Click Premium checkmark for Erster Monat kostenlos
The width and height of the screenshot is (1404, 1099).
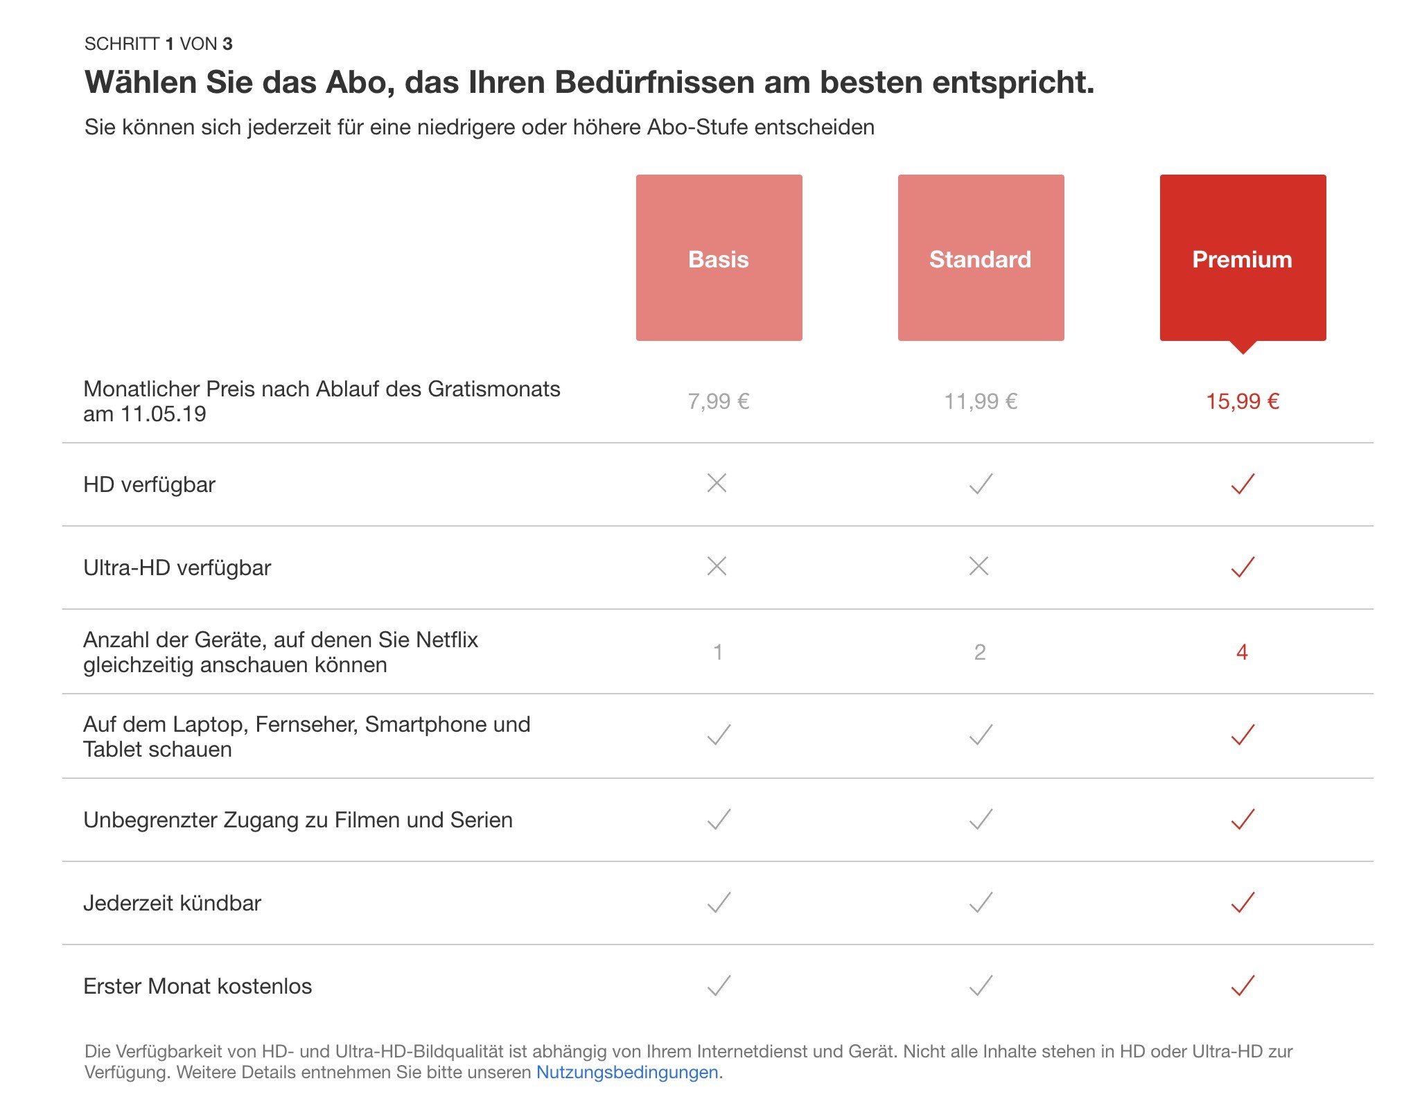click(x=1243, y=985)
